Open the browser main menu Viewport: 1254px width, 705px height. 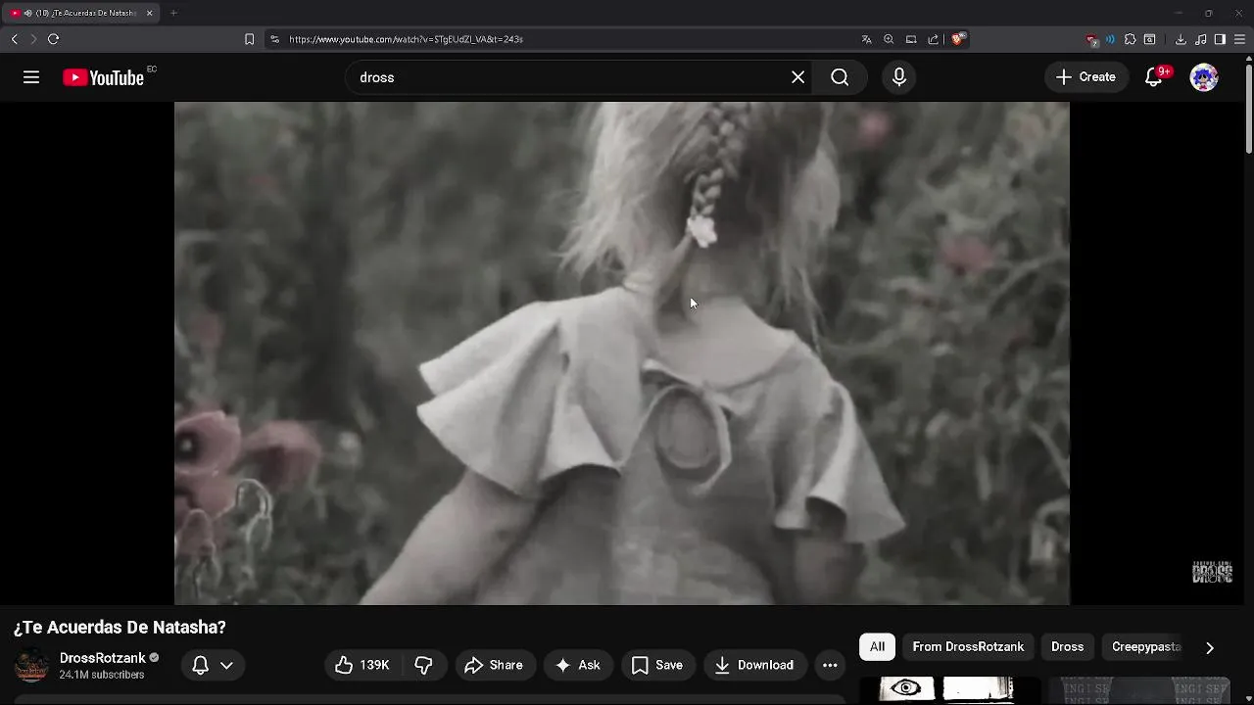pos(1239,39)
